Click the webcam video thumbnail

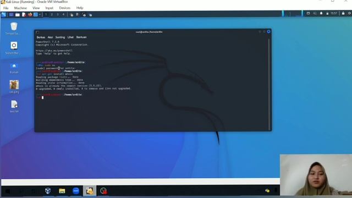point(316,175)
